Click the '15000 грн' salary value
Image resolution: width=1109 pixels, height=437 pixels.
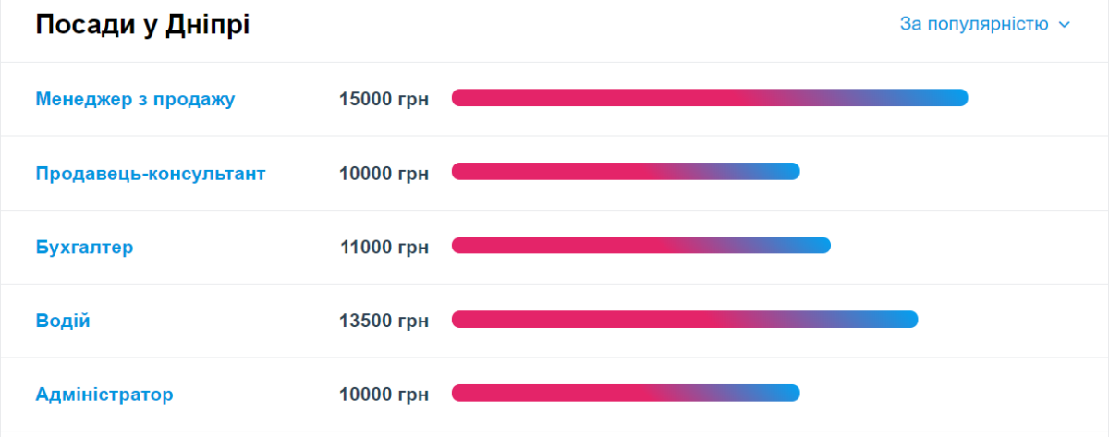(384, 99)
